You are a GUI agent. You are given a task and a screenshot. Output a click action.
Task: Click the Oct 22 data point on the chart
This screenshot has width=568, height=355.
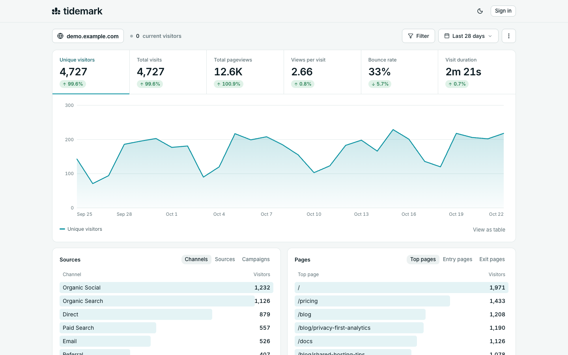[504, 134]
